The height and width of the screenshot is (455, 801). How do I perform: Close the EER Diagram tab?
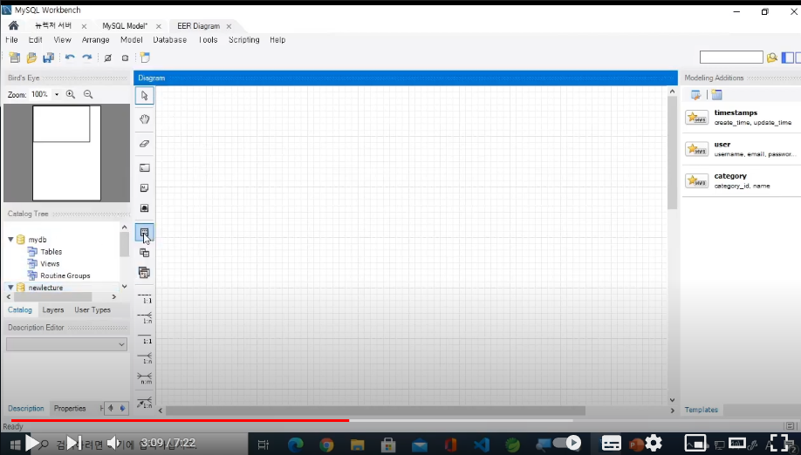[229, 26]
